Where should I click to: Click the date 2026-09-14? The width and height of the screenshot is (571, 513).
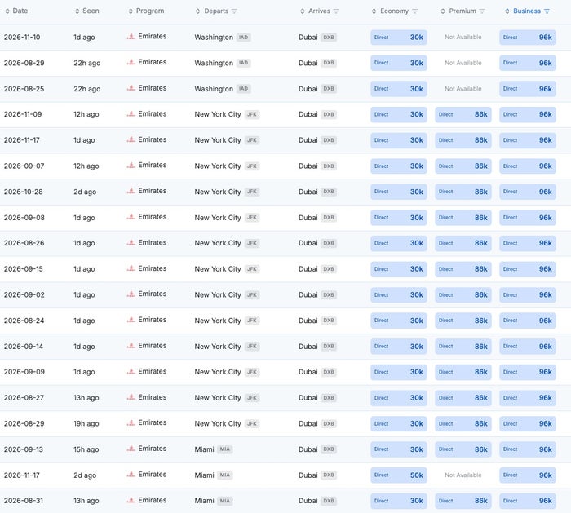[x=24, y=347]
